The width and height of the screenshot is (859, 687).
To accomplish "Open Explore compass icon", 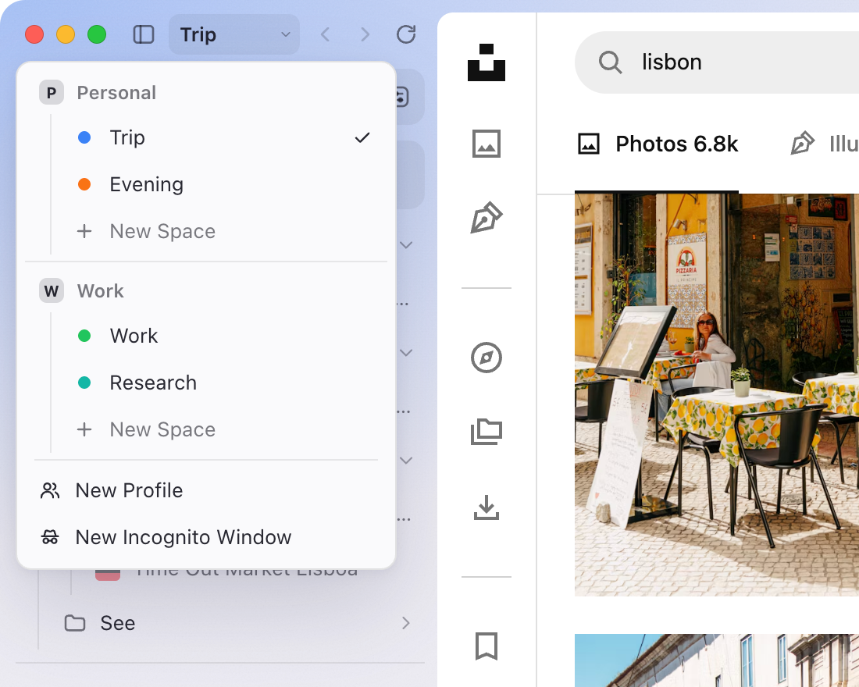I will pos(487,358).
